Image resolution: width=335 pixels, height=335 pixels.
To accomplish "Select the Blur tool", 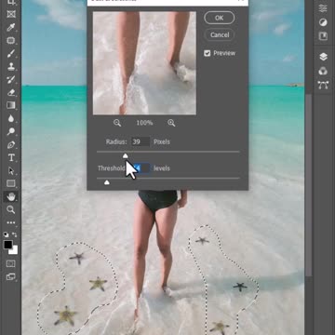I will click(x=11, y=118).
